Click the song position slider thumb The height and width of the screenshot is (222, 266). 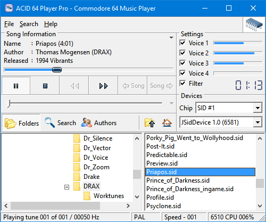[x=57, y=70]
